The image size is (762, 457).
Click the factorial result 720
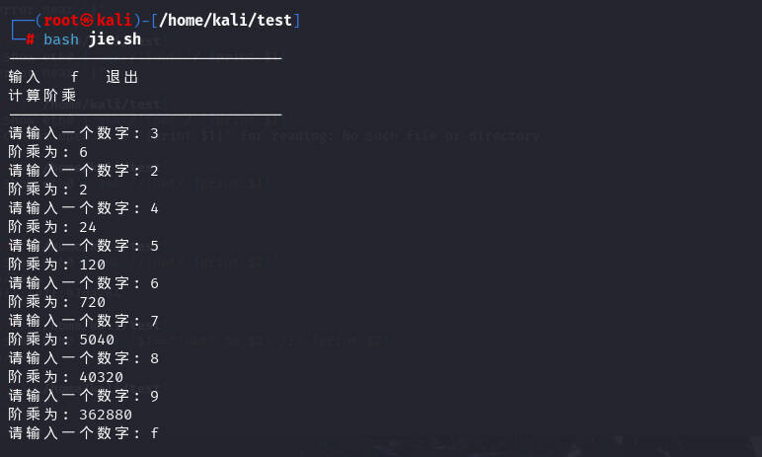pyautogui.click(x=93, y=302)
